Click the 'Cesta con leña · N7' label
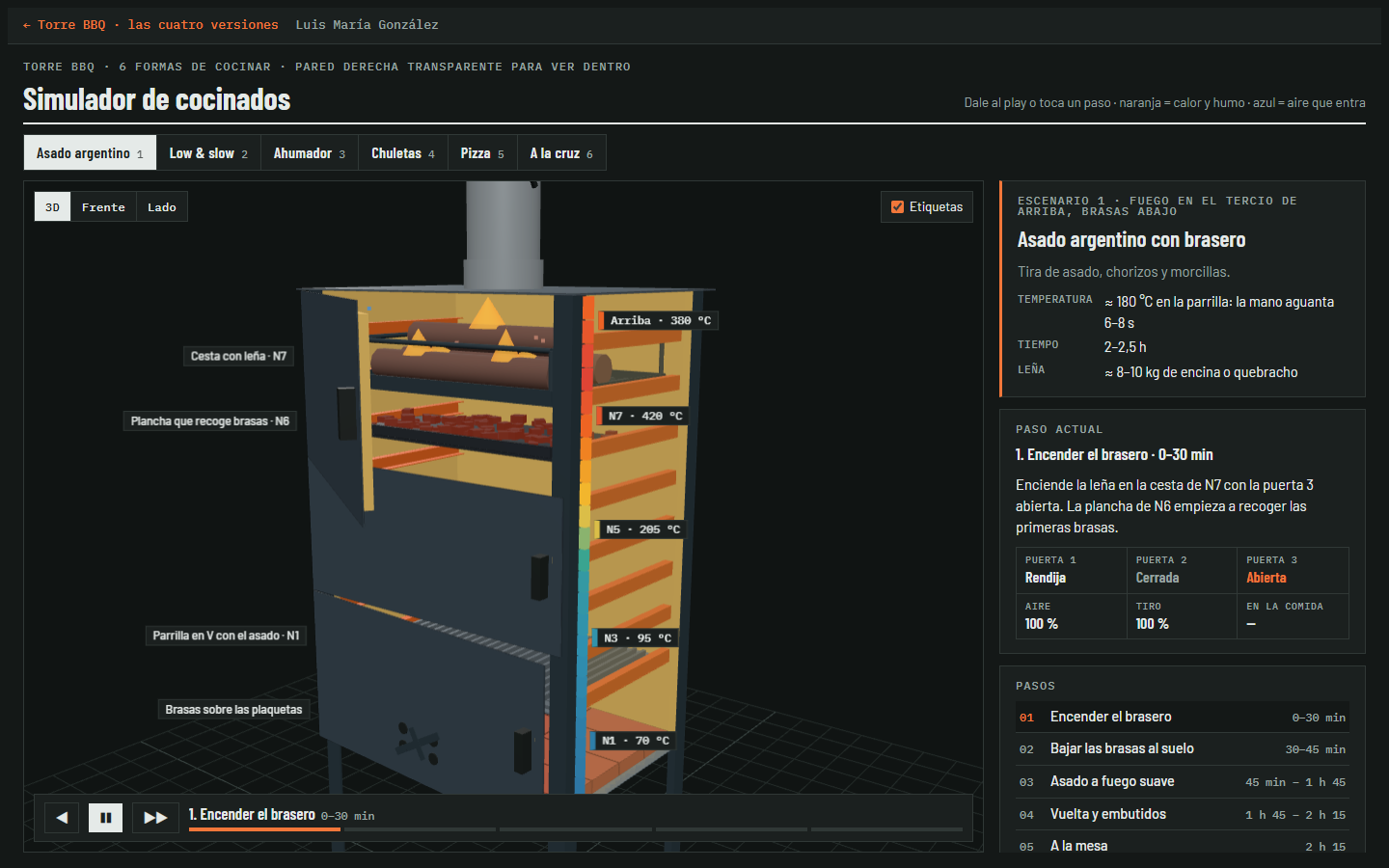 coord(238,356)
